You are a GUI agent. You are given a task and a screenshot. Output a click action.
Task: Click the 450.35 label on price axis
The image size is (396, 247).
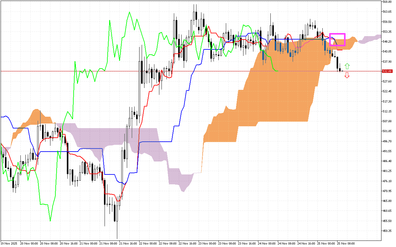point(387,231)
